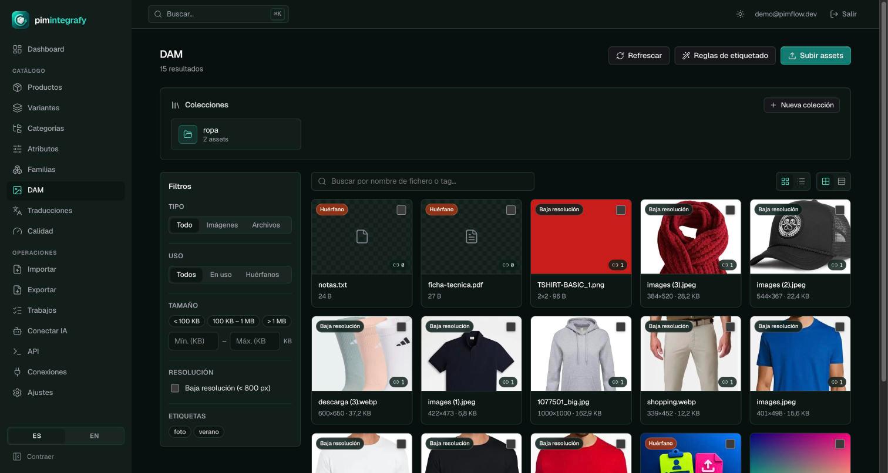Viewport: 888px width, 473px height.
Task: Select the large tiles density icon
Action: (x=826, y=181)
